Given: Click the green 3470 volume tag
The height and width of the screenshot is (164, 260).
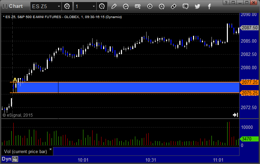Looking at the screenshot, I should coord(249,139).
